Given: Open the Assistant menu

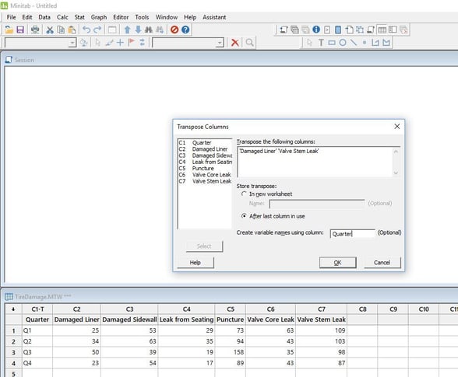Looking at the screenshot, I should coord(214,17).
